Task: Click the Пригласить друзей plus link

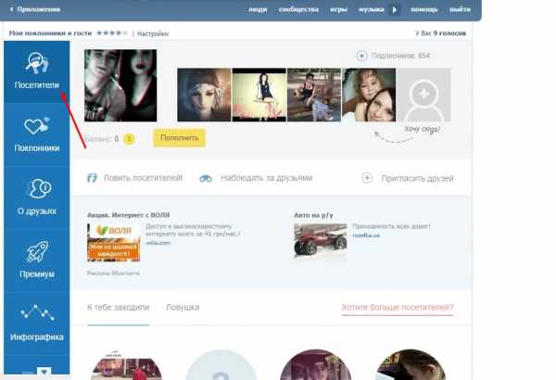Action: click(408, 178)
